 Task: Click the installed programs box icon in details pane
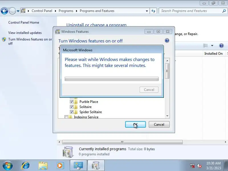point(68,152)
